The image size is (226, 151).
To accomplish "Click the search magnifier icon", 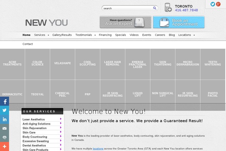I will (154, 8).
